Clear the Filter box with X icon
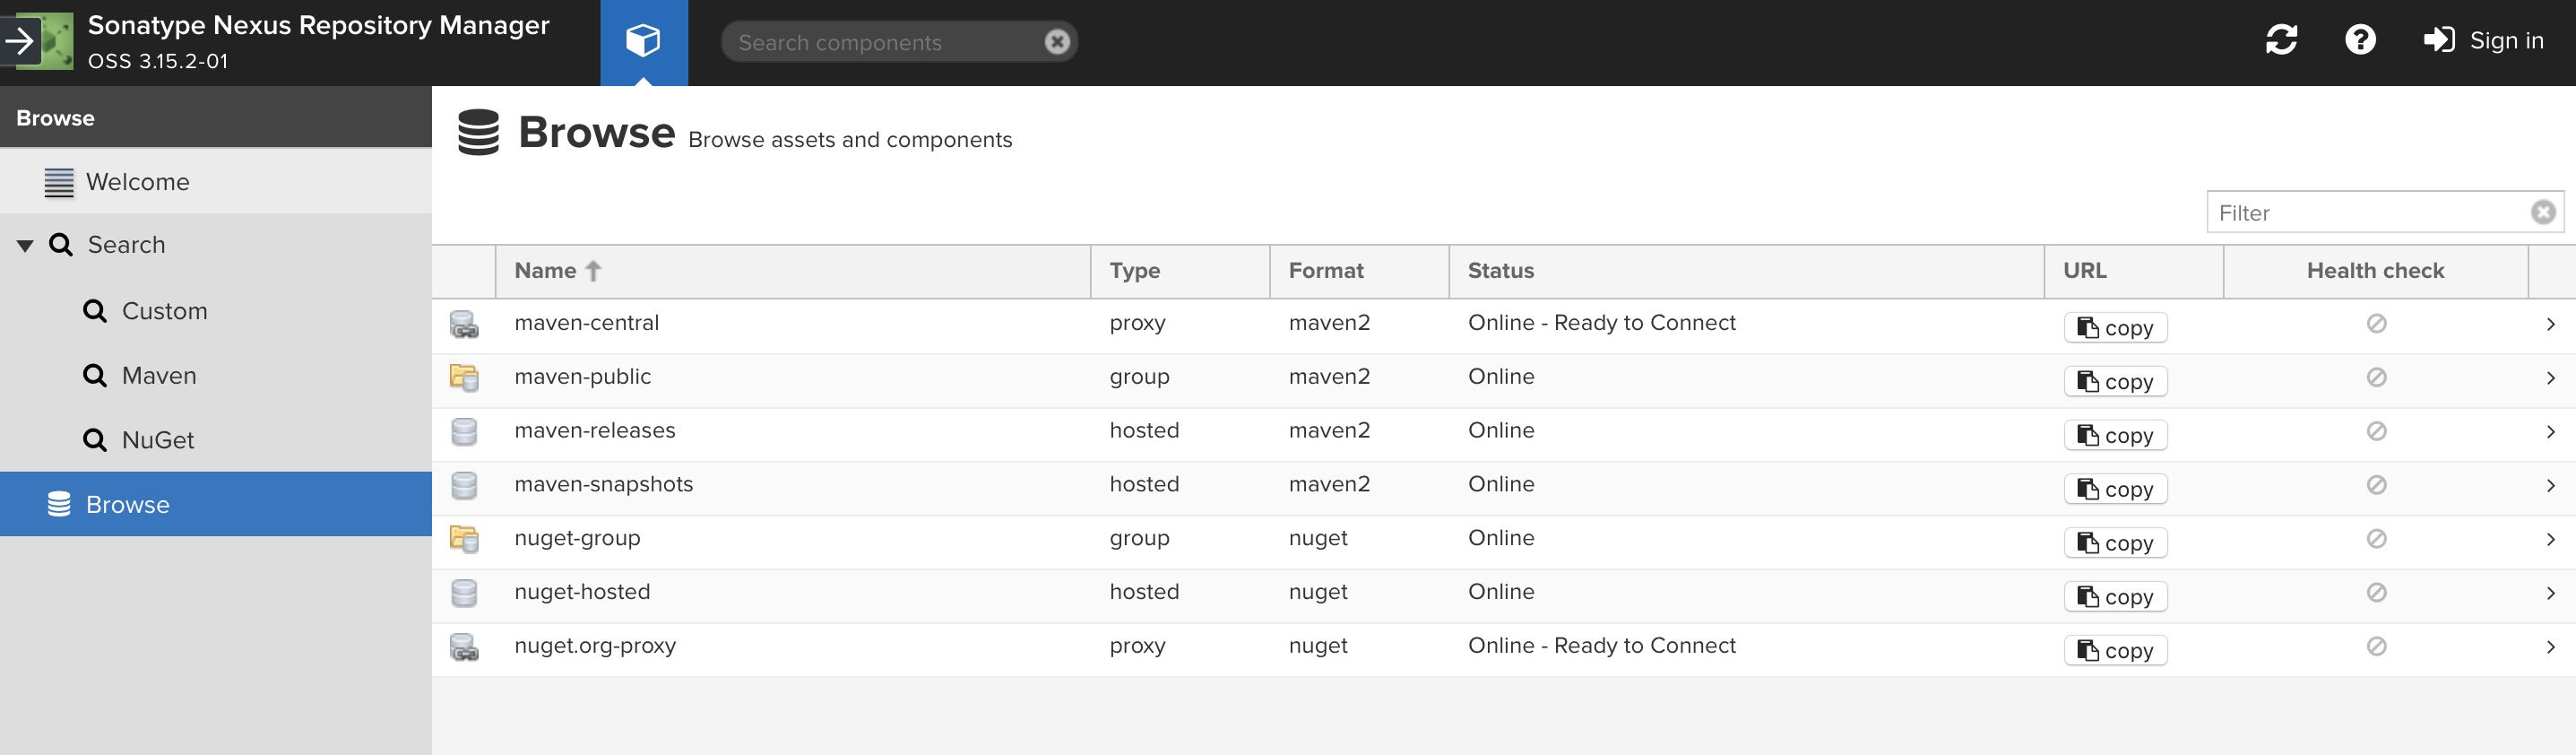 [2543, 212]
